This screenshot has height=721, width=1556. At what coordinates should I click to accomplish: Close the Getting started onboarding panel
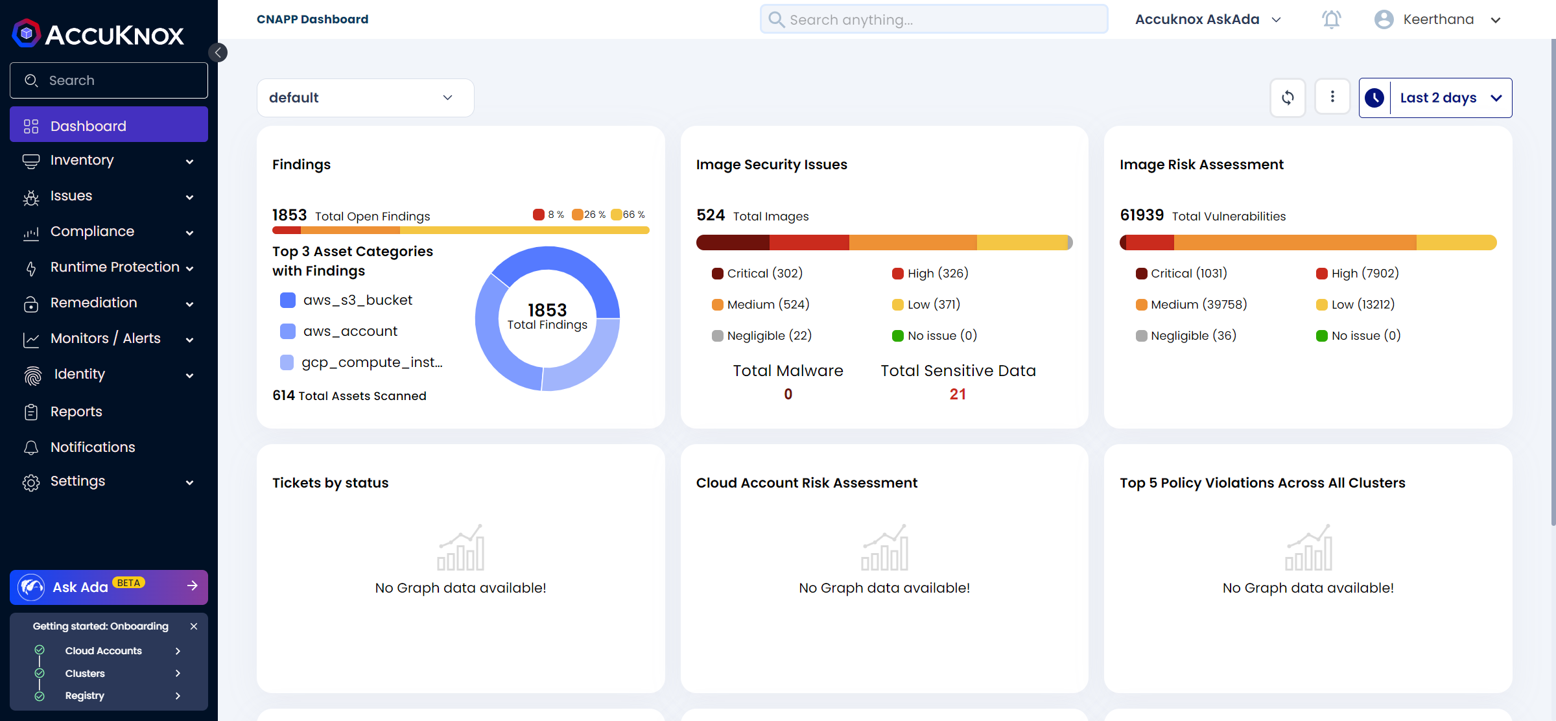193,626
